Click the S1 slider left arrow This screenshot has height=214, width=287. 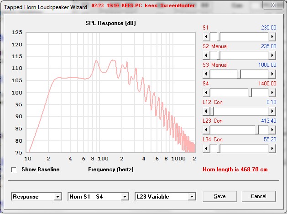(x=206, y=37)
